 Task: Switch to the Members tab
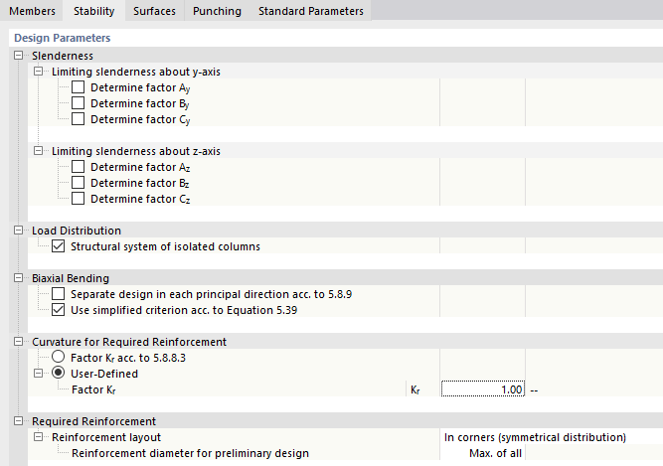click(32, 11)
